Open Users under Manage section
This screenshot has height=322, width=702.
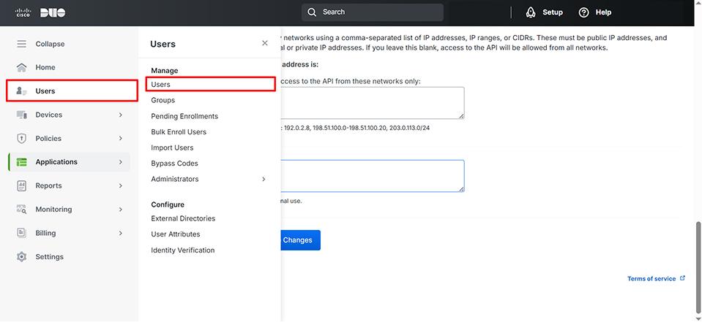click(160, 85)
